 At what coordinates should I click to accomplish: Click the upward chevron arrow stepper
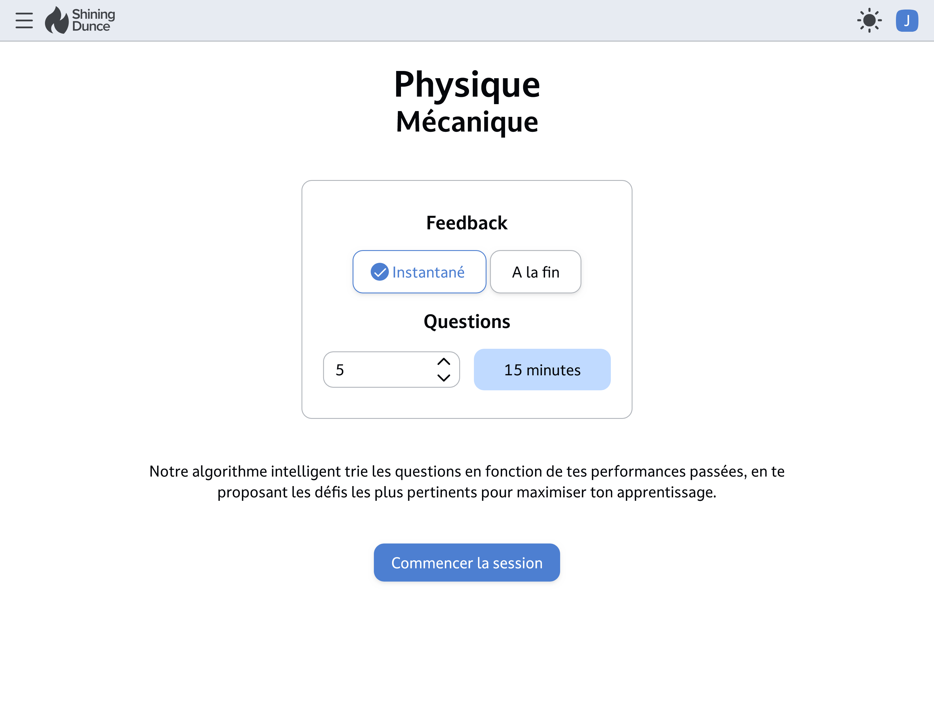[444, 361]
